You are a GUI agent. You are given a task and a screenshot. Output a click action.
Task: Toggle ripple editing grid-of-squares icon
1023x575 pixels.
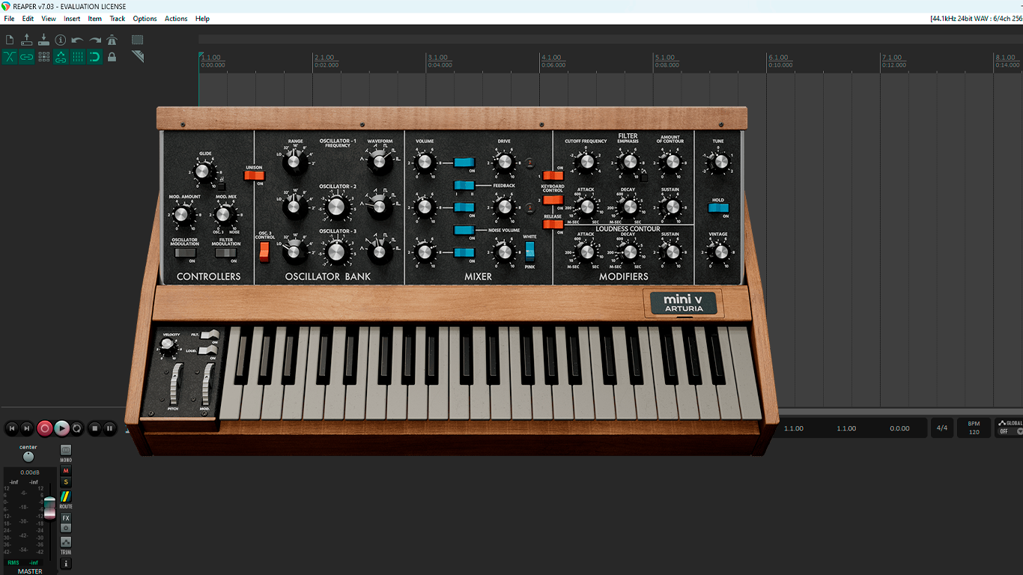43,57
